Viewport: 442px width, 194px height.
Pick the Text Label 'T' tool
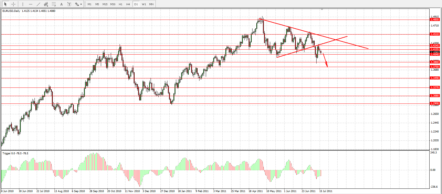(69, 4)
